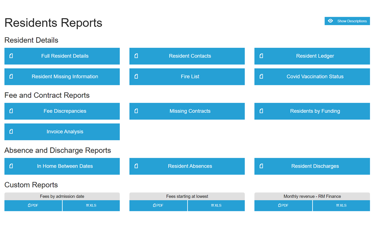Click the PDF icon on Full Resident Details
374x230 pixels.
click(x=11, y=56)
